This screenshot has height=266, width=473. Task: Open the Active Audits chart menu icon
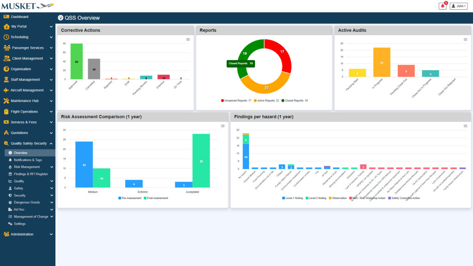[465, 40]
